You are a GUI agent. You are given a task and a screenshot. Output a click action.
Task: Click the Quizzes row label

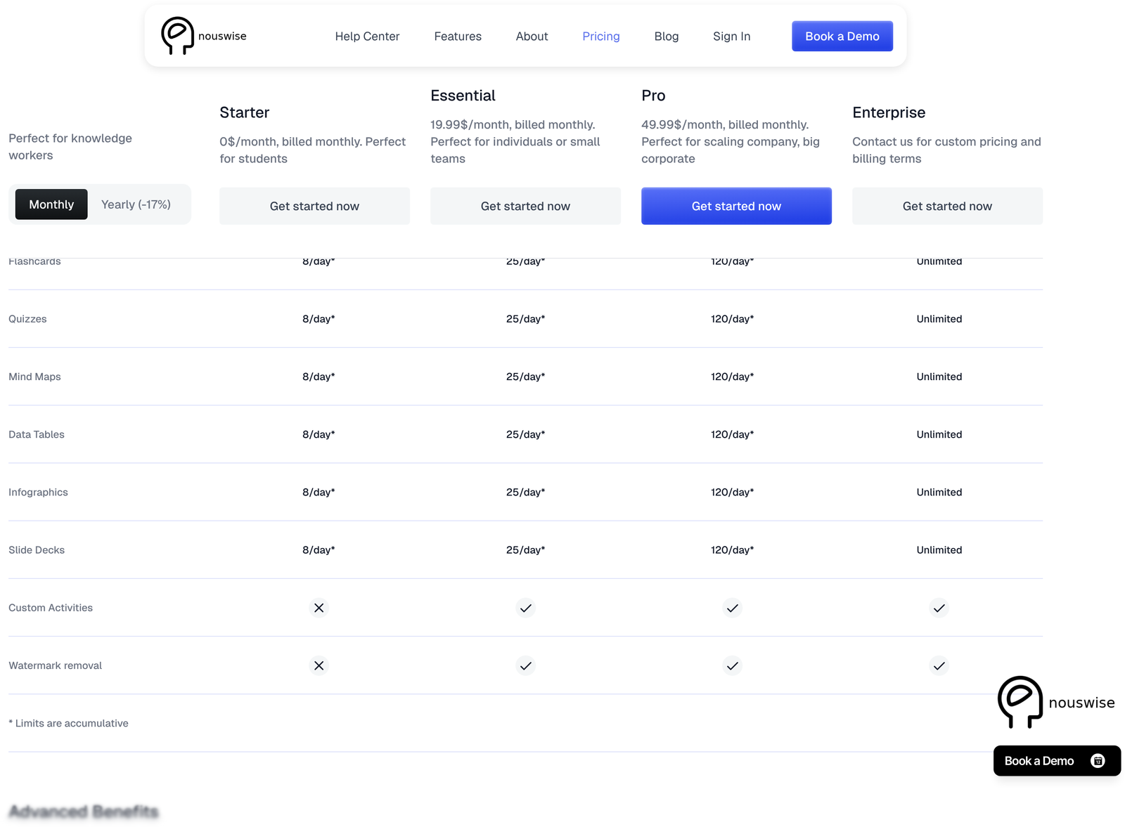(27, 319)
